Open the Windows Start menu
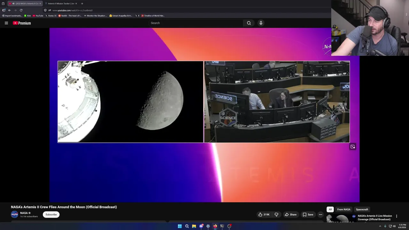The image size is (409, 230). click(x=180, y=226)
